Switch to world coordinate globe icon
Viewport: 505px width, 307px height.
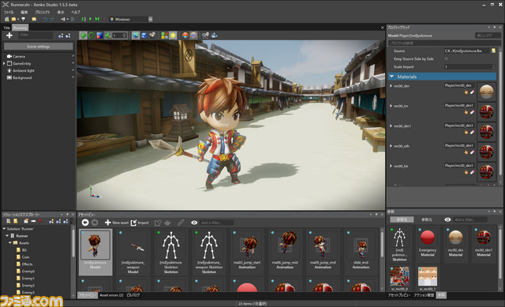136,36
